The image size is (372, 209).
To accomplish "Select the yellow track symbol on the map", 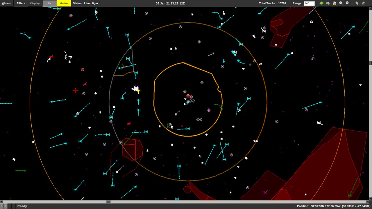I will [x=138, y=91].
